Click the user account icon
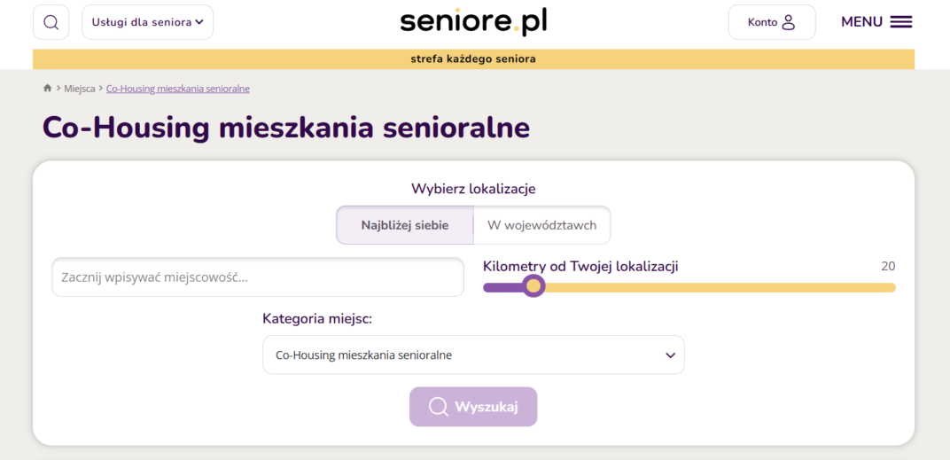Viewport: 950px width, 460px height. [x=789, y=22]
